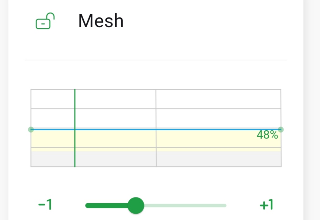
Task: Click the grey band at graph bottom
Action: [x=116, y=159]
